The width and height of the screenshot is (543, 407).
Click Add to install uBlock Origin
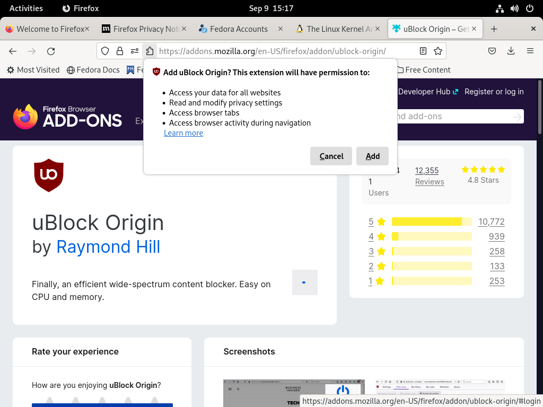pyautogui.click(x=372, y=156)
